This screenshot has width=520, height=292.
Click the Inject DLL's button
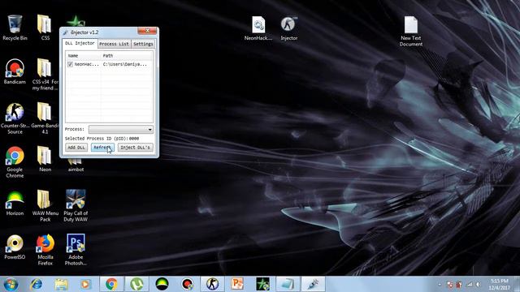(136, 148)
